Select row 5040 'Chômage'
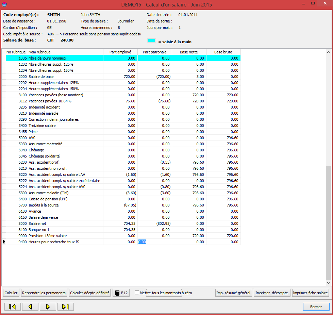 point(123,150)
